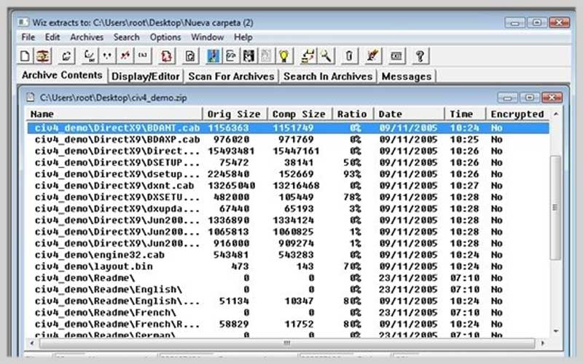Click the file list scroll down arrow
This screenshot has height=364, width=583.
click(556, 331)
